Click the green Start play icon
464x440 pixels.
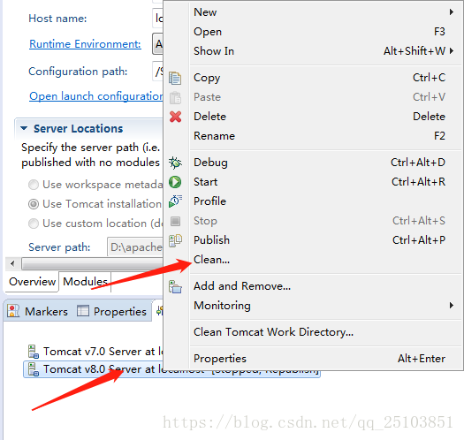[x=175, y=182]
